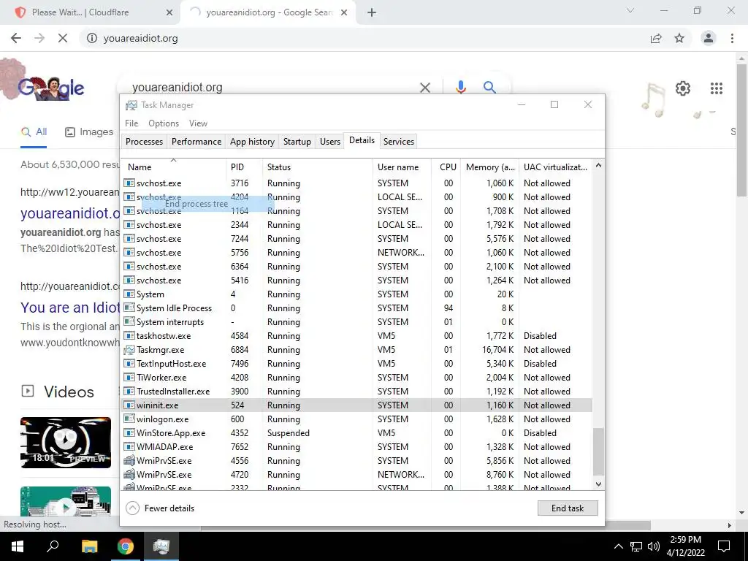The image size is (748, 561).
Task: Click the Google search magnifier icon
Action: [489, 88]
